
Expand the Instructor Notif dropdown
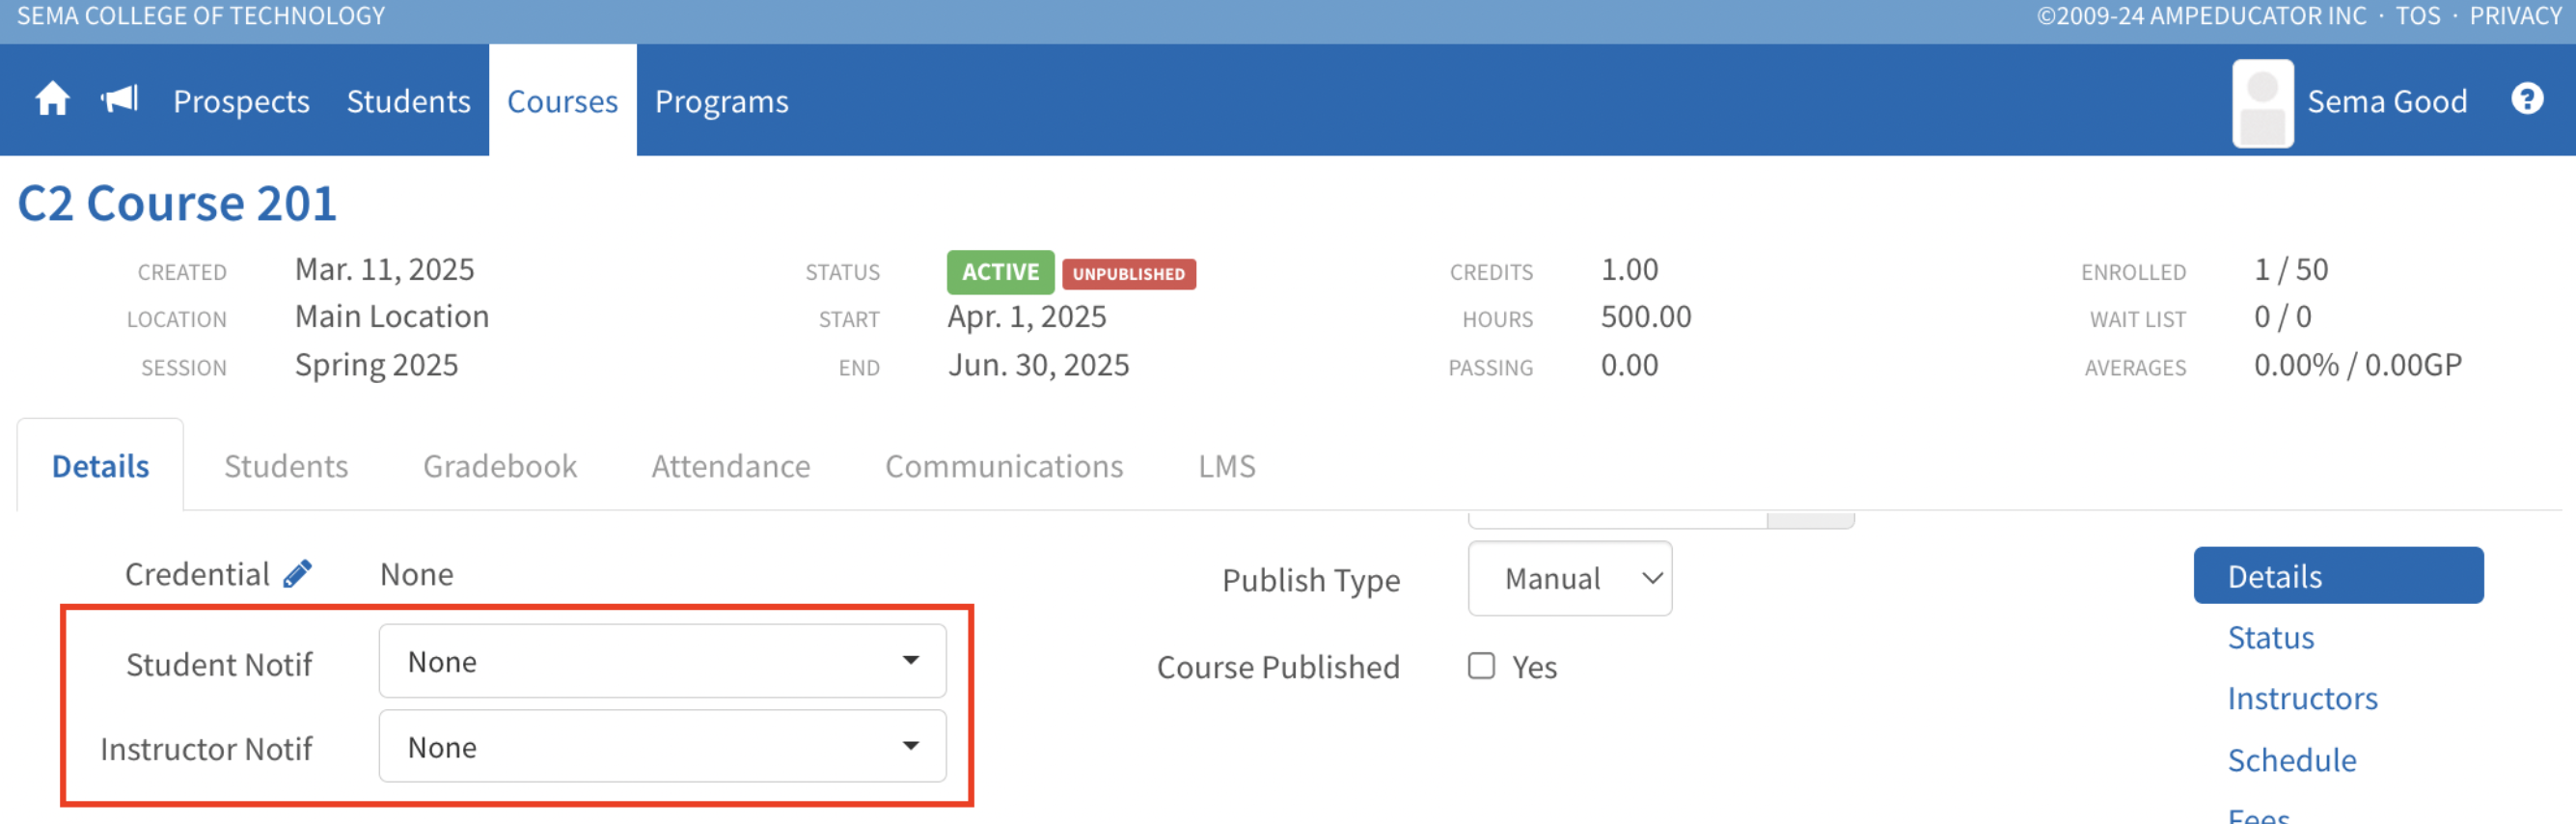coord(662,746)
